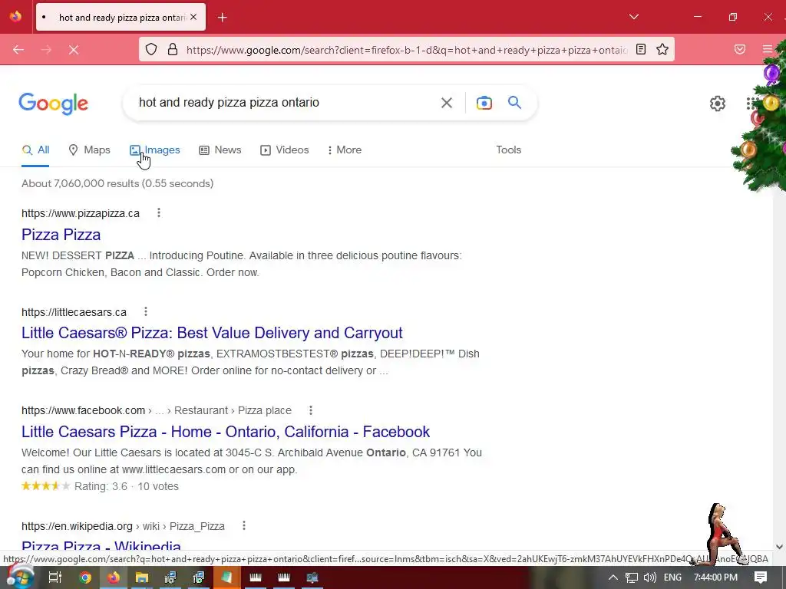Screen dimensions: 786x589
Task: Switch to News results tab
Action: (220, 150)
